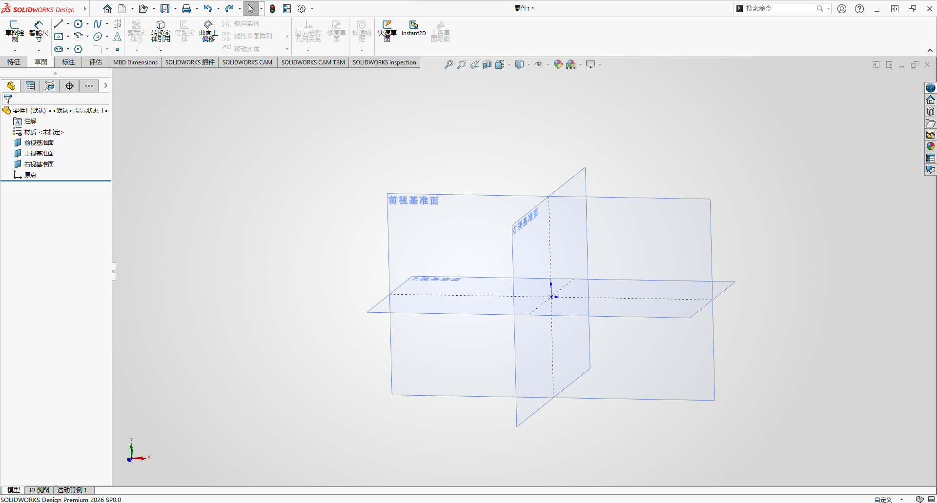The height and width of the screenshot is (503, 937).
Task: Switch to the 特征 (Features) tab
Action: point(14,62)
